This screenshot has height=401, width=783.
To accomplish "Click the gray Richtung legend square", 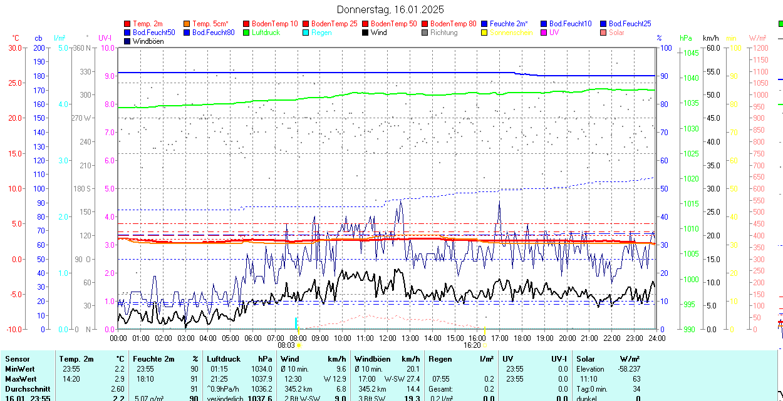I will coord(425,33).
